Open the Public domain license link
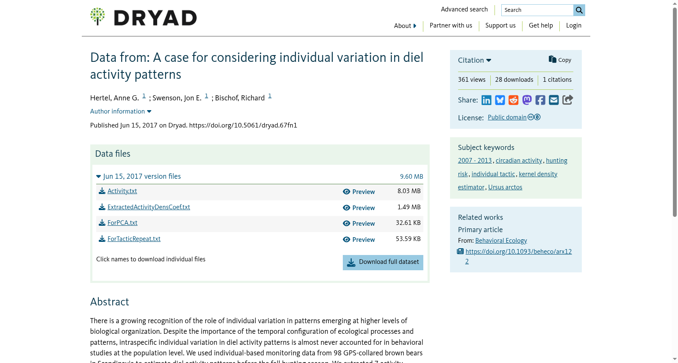 coord(514,117)
